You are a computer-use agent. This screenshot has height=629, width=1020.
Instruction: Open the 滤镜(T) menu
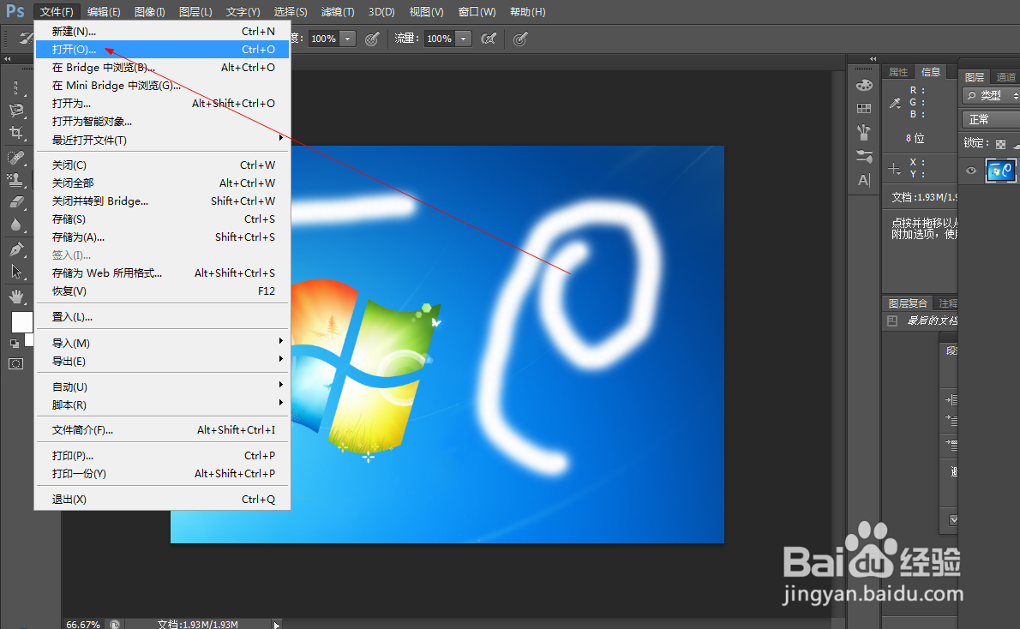point(338,12)
